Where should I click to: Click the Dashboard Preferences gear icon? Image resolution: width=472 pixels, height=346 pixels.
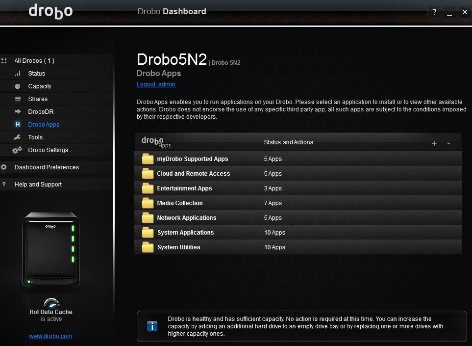(4, 167)
